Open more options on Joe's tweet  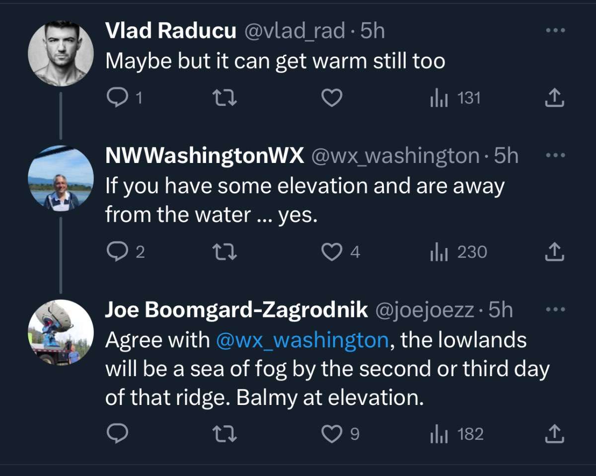(555, 310)
